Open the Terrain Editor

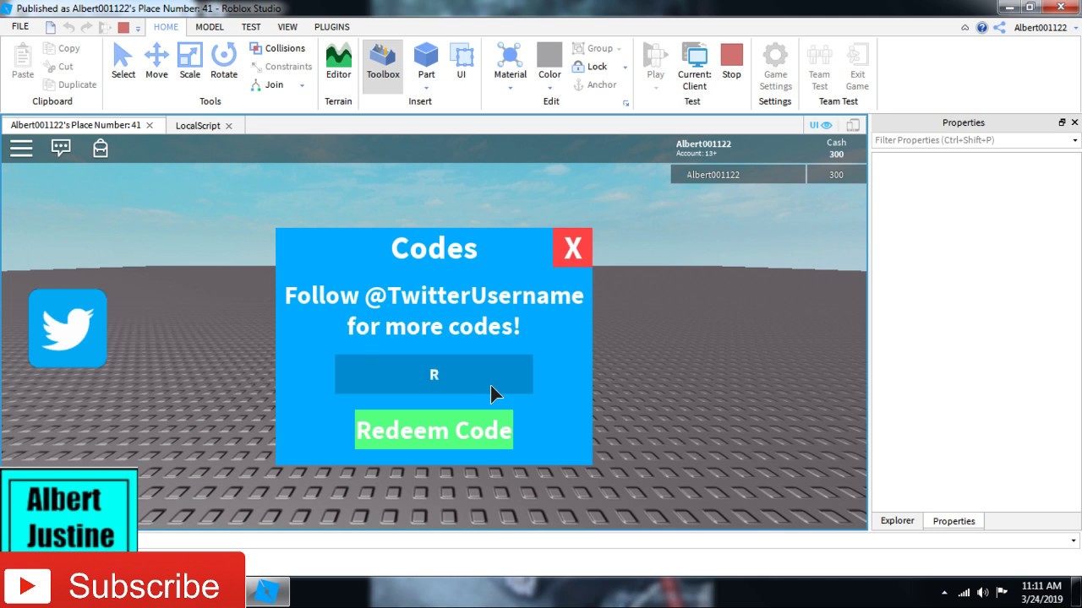(x=338, y=62)
